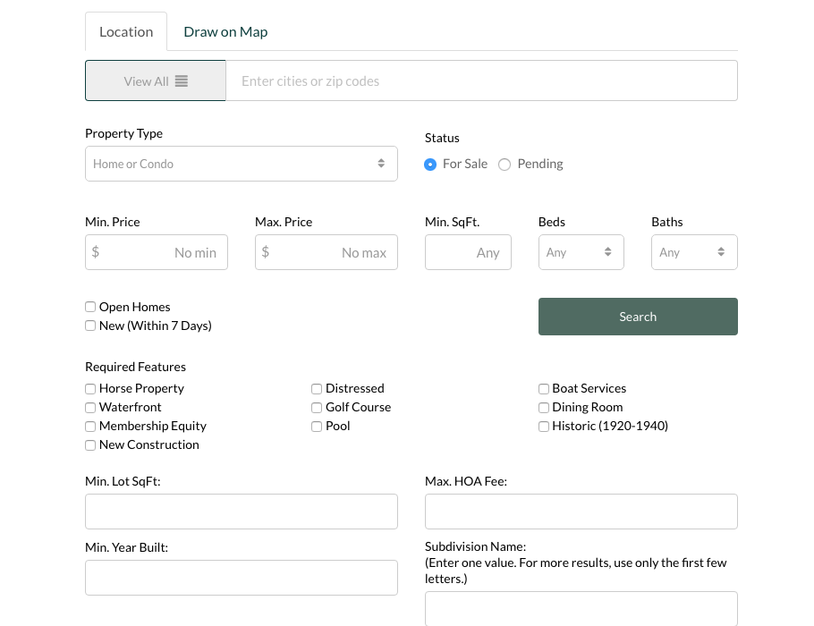Focus the Min. Price input
814x626 pixels.
(x=157, y=252)
